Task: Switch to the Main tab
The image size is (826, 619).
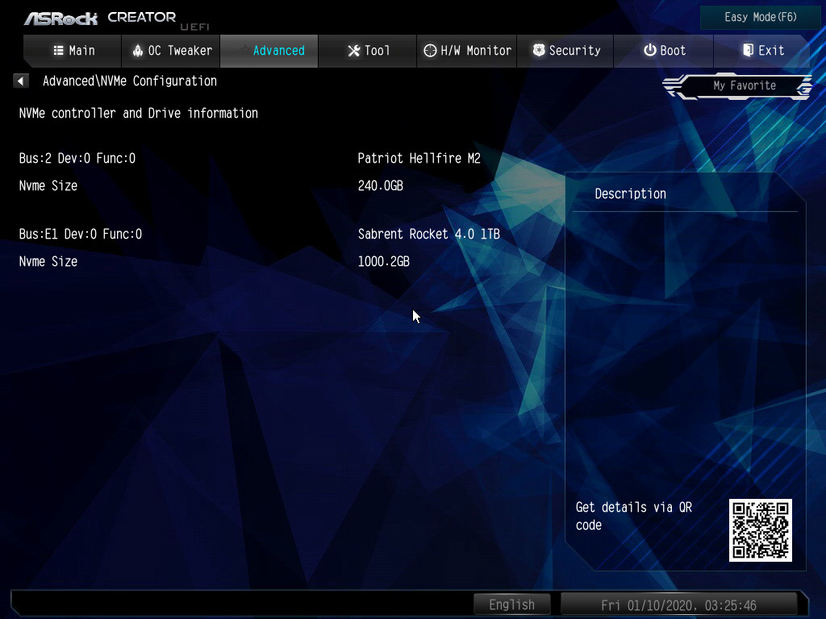Action: [x=73, y=51]
